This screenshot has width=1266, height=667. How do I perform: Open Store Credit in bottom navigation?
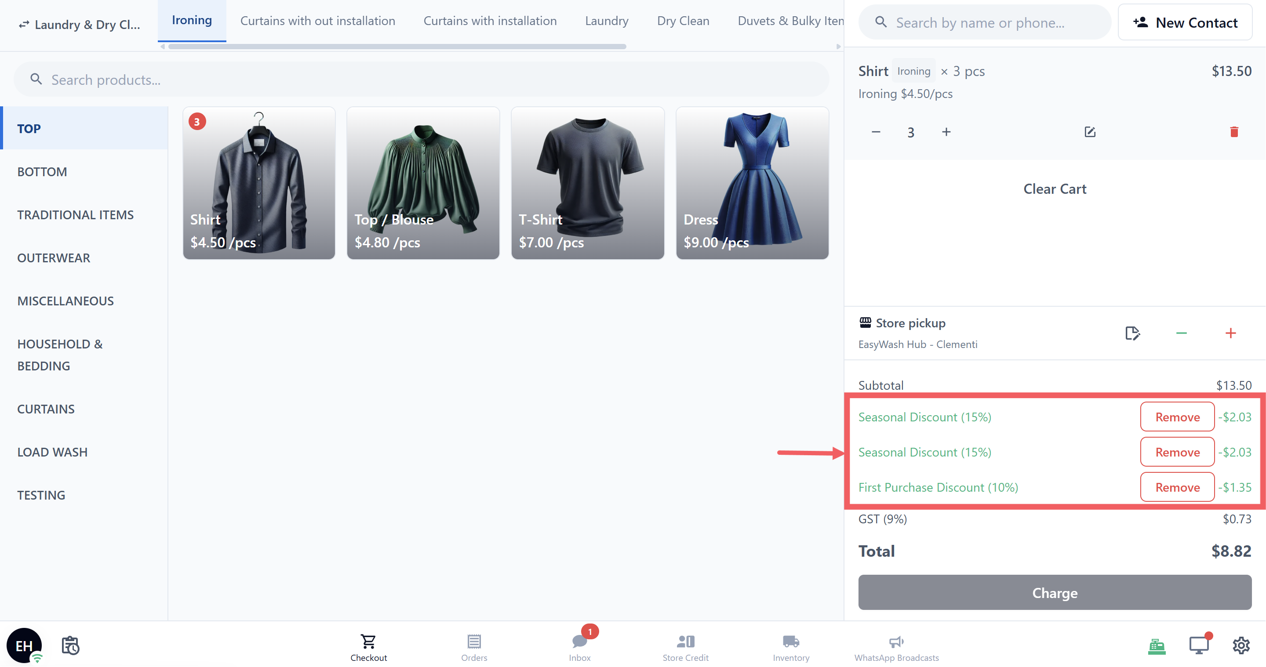pyautogui.click(x=685, y=648)
